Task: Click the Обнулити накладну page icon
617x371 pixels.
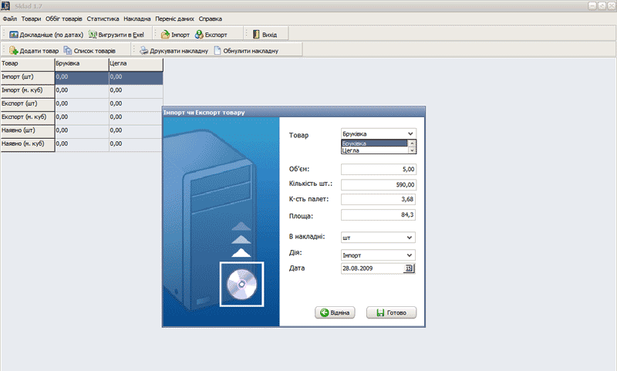Action: coord(217,51)
